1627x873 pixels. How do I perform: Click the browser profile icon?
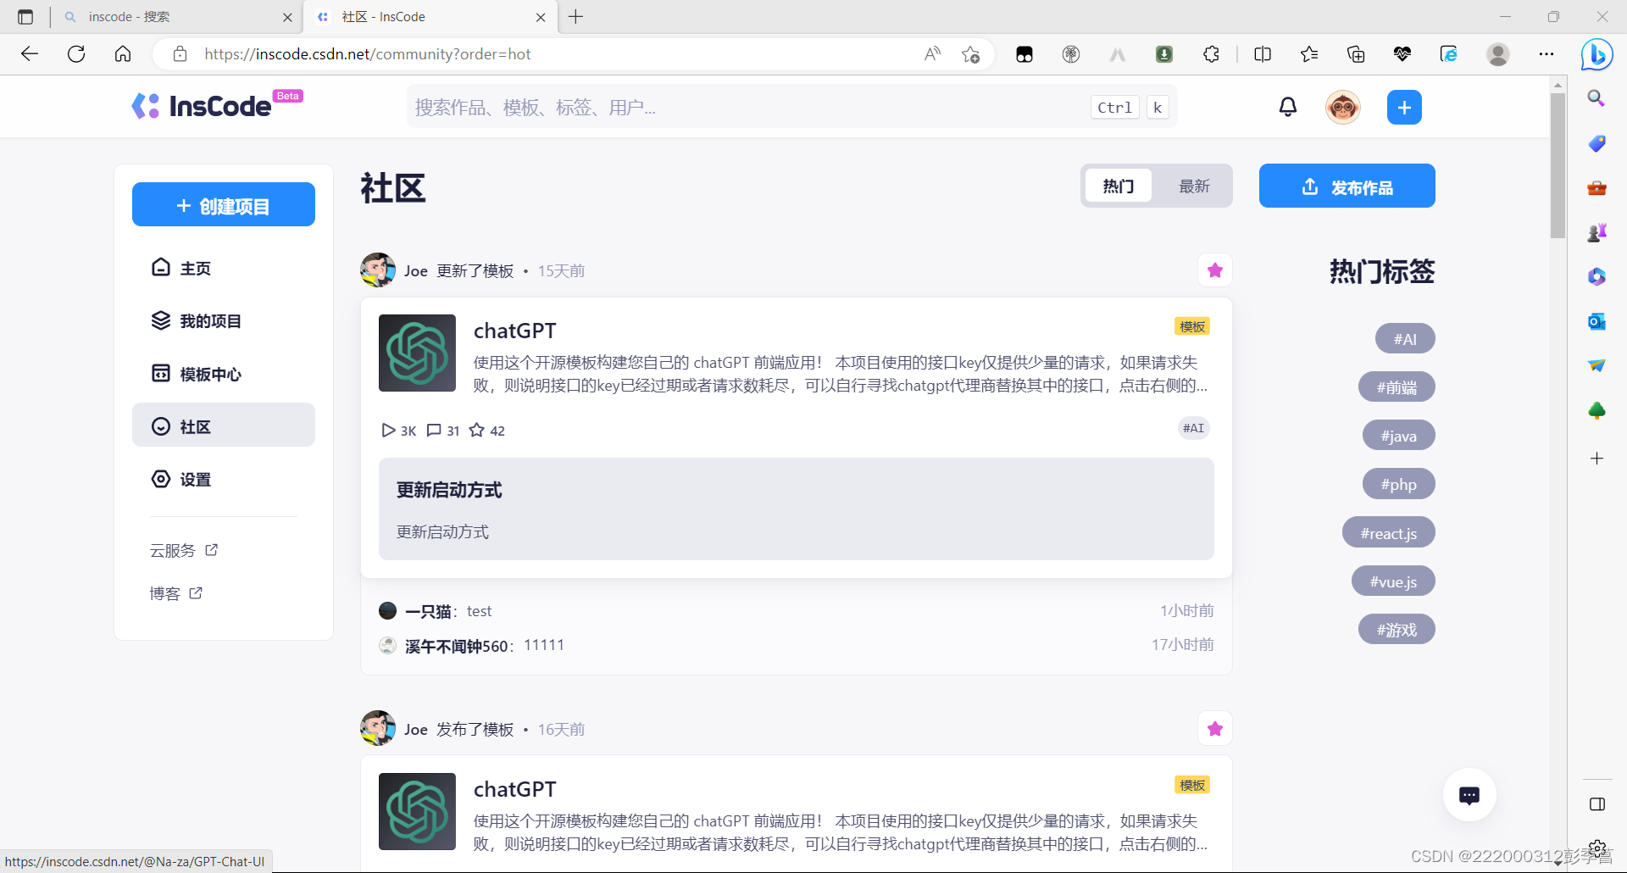coord(1498,54)
